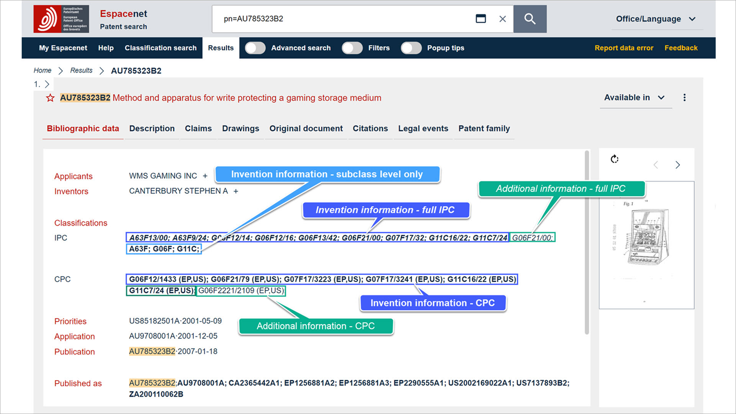Enable the Advanced search toggle
The height and width of the screenshot is (414, 736).
255,48
